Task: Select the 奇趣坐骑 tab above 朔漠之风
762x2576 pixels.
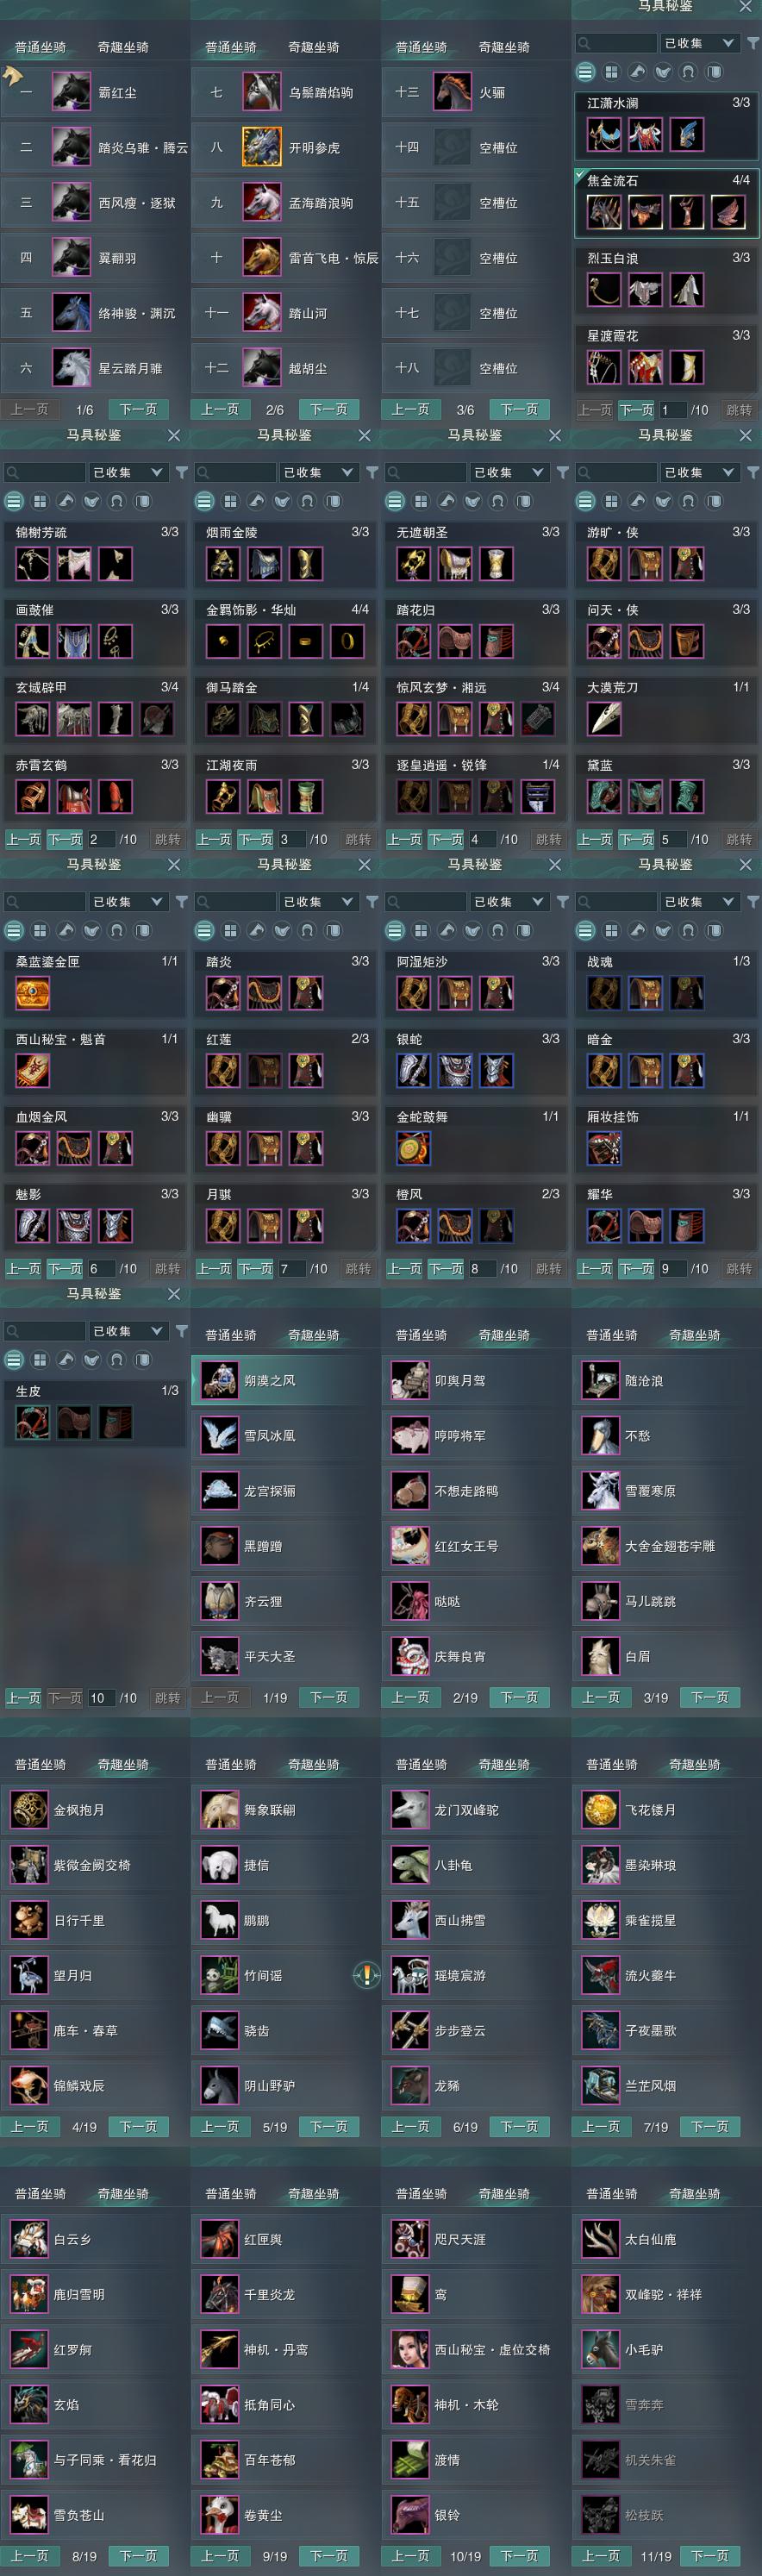Action: pyautogui.click(x=313, y=1335)
